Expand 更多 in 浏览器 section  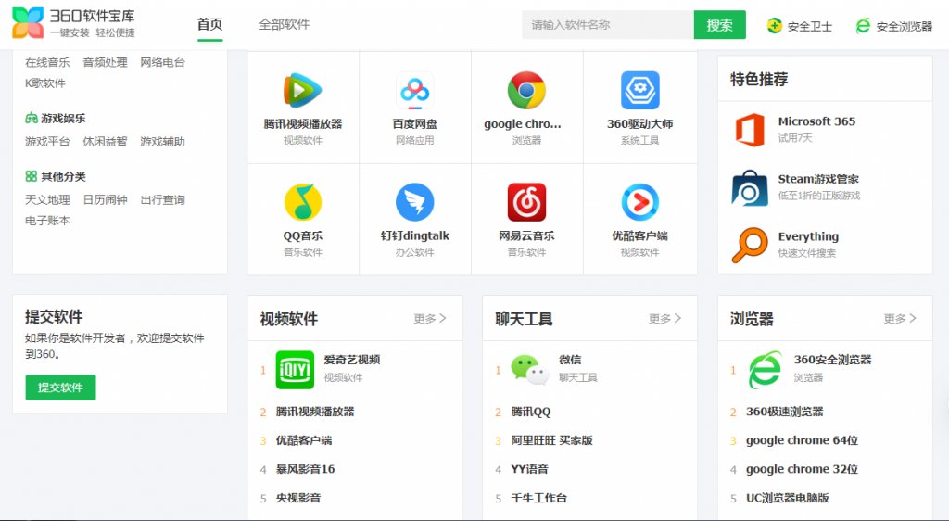(899, 318)
